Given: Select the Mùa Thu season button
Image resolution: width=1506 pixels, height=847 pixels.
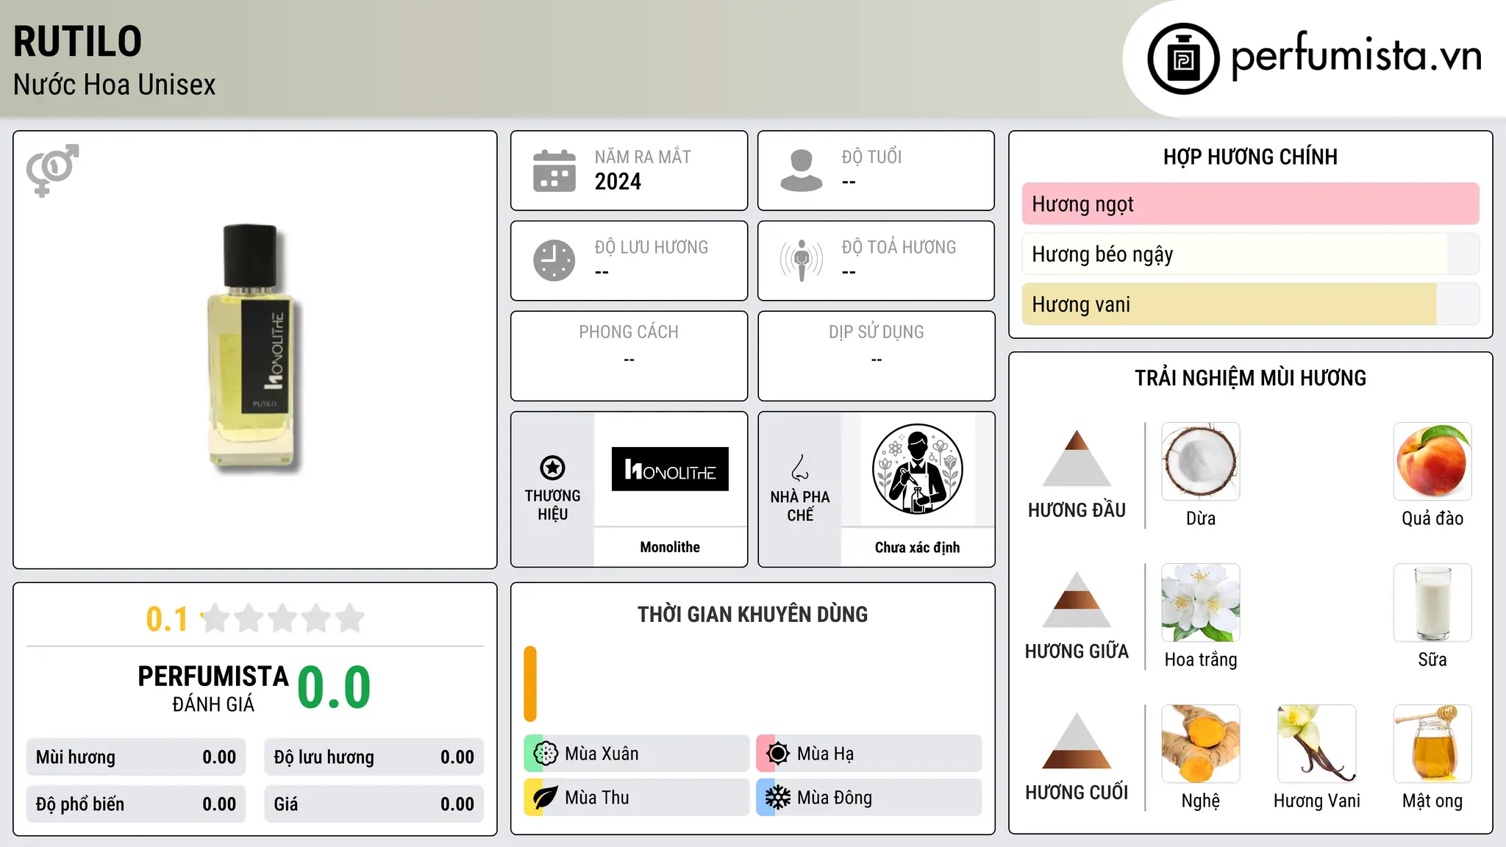Looking at the screenshot, I should point(637,798).
